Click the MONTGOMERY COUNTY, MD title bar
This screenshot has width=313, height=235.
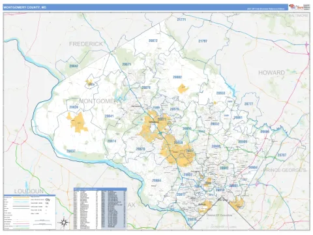145,7
